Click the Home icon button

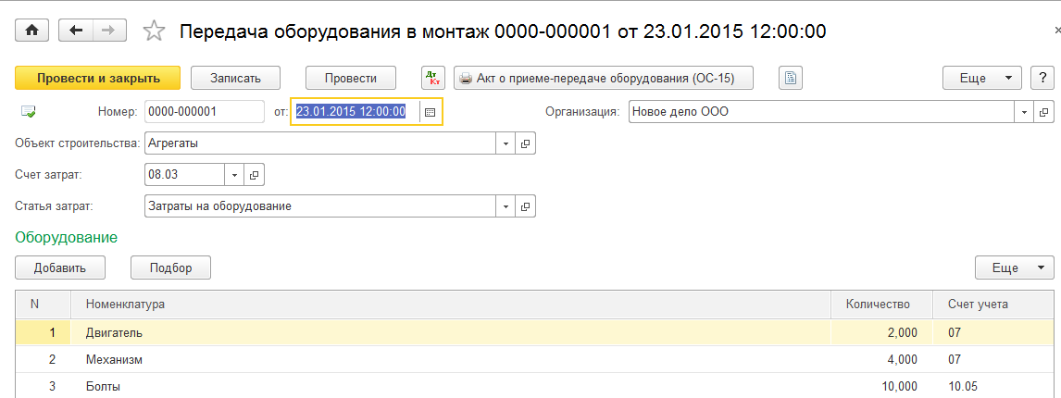point(31,31)
